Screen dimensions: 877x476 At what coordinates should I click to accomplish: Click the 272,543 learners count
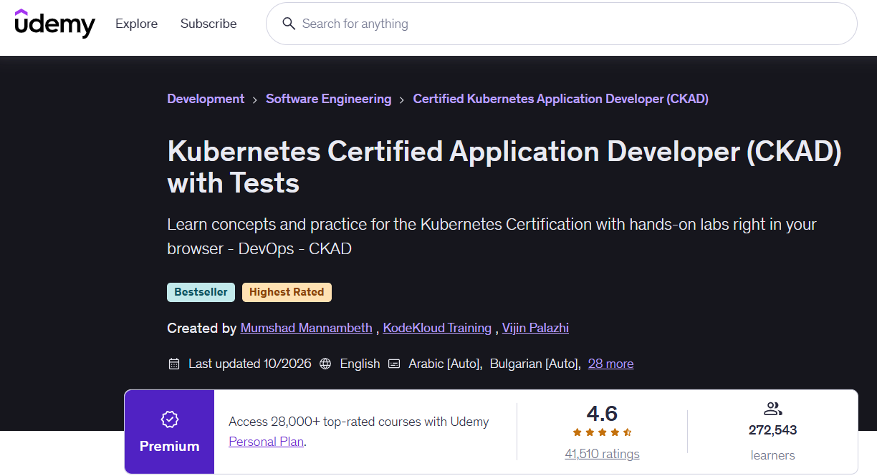pos(772,430)
